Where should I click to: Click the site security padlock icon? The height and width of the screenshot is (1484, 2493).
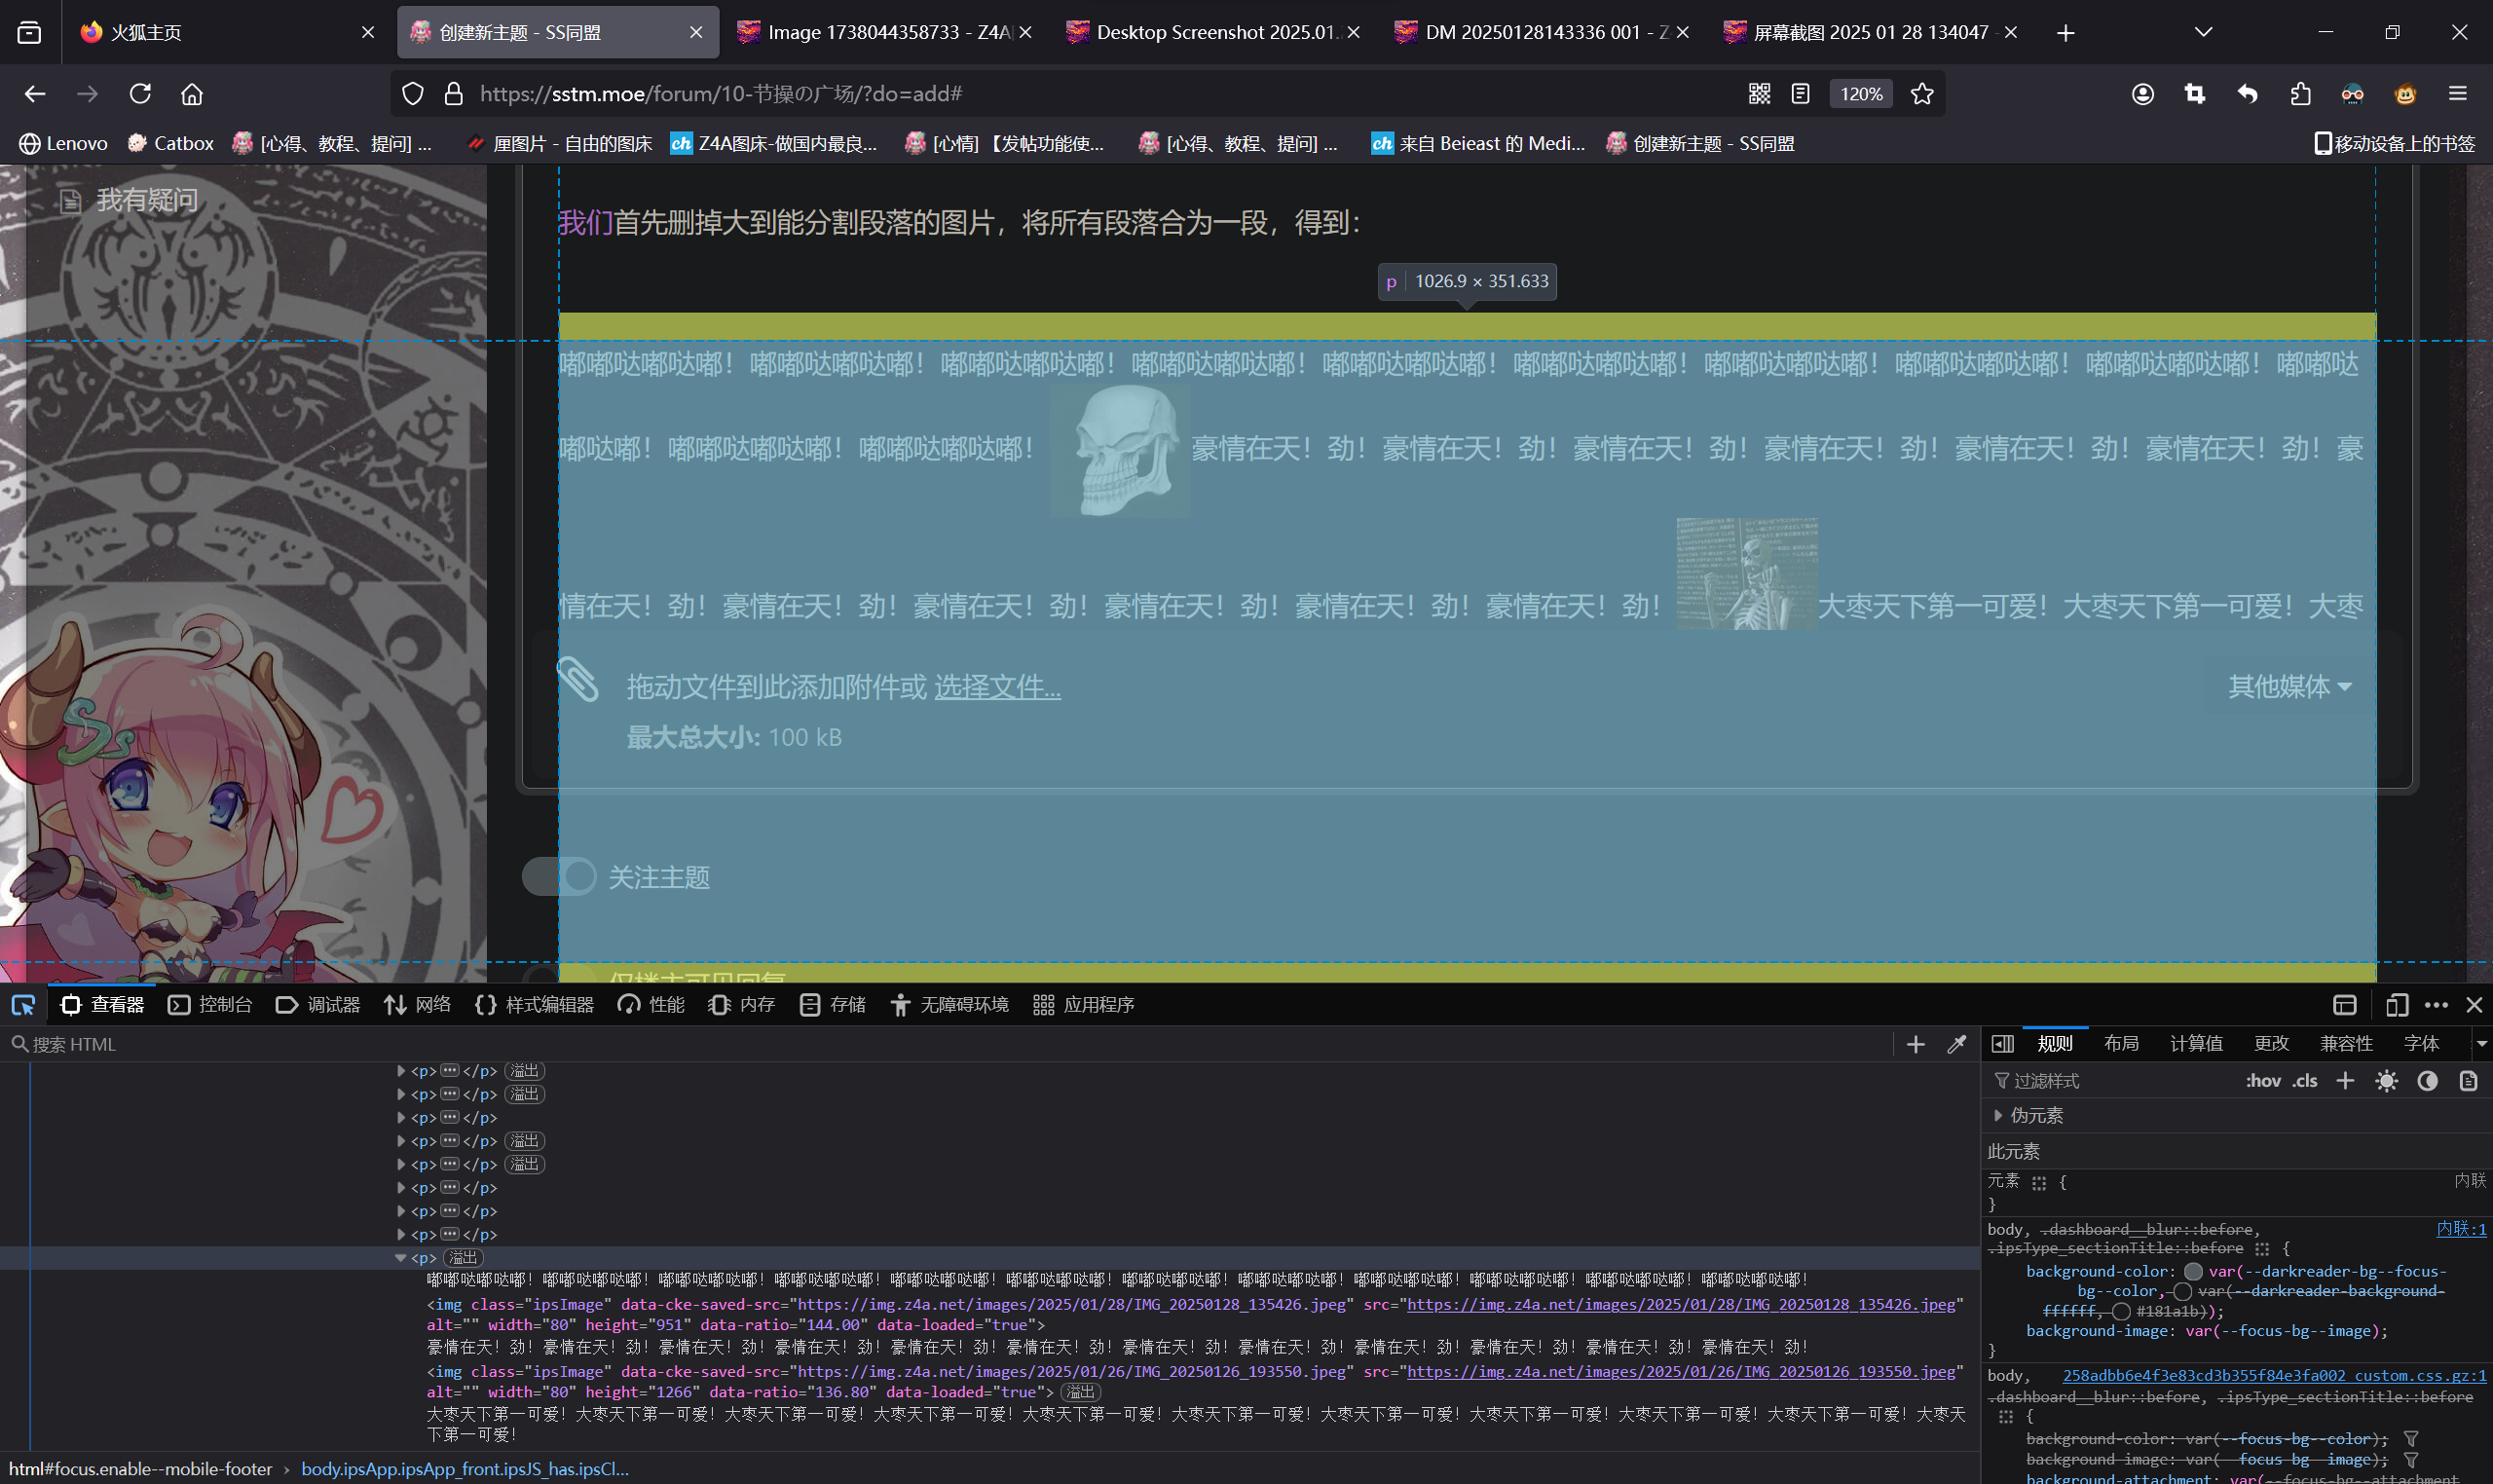[x=453, y=94]
